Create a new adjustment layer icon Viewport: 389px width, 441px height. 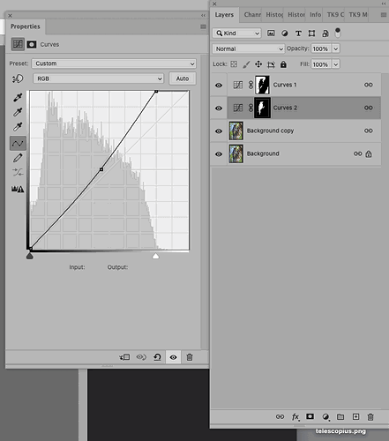[325, 417]
